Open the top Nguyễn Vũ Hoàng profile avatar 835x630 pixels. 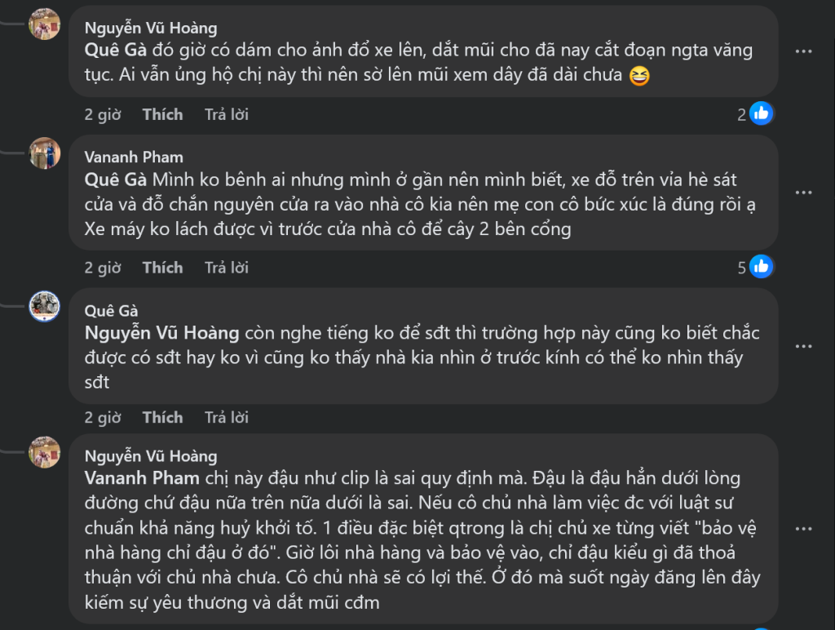44,24
